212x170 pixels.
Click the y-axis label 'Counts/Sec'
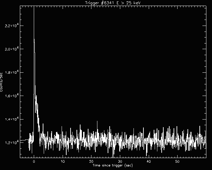click(x=1, y=82)
